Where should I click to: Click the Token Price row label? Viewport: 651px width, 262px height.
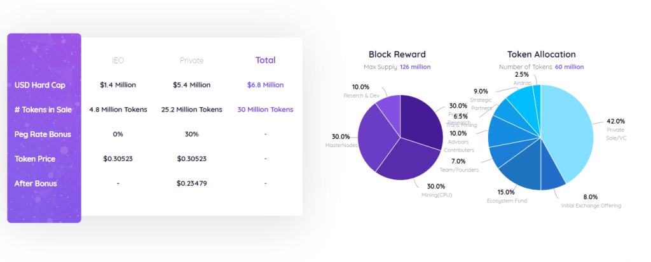35,159
